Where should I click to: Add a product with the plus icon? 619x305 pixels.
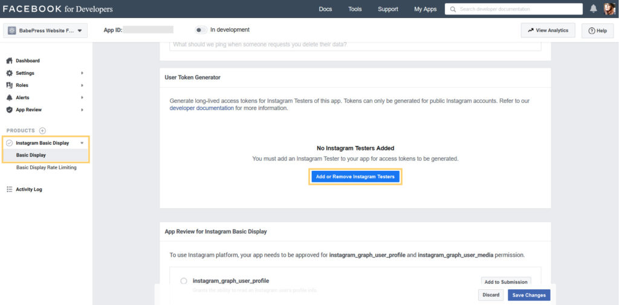pos(42,130)
